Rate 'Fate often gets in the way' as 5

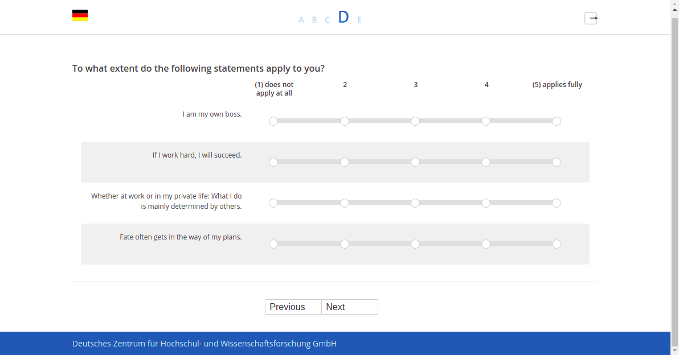pos(557,244)
